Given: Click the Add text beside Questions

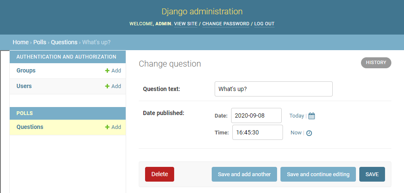Looking at the screenshot, I should click(116, 127).
